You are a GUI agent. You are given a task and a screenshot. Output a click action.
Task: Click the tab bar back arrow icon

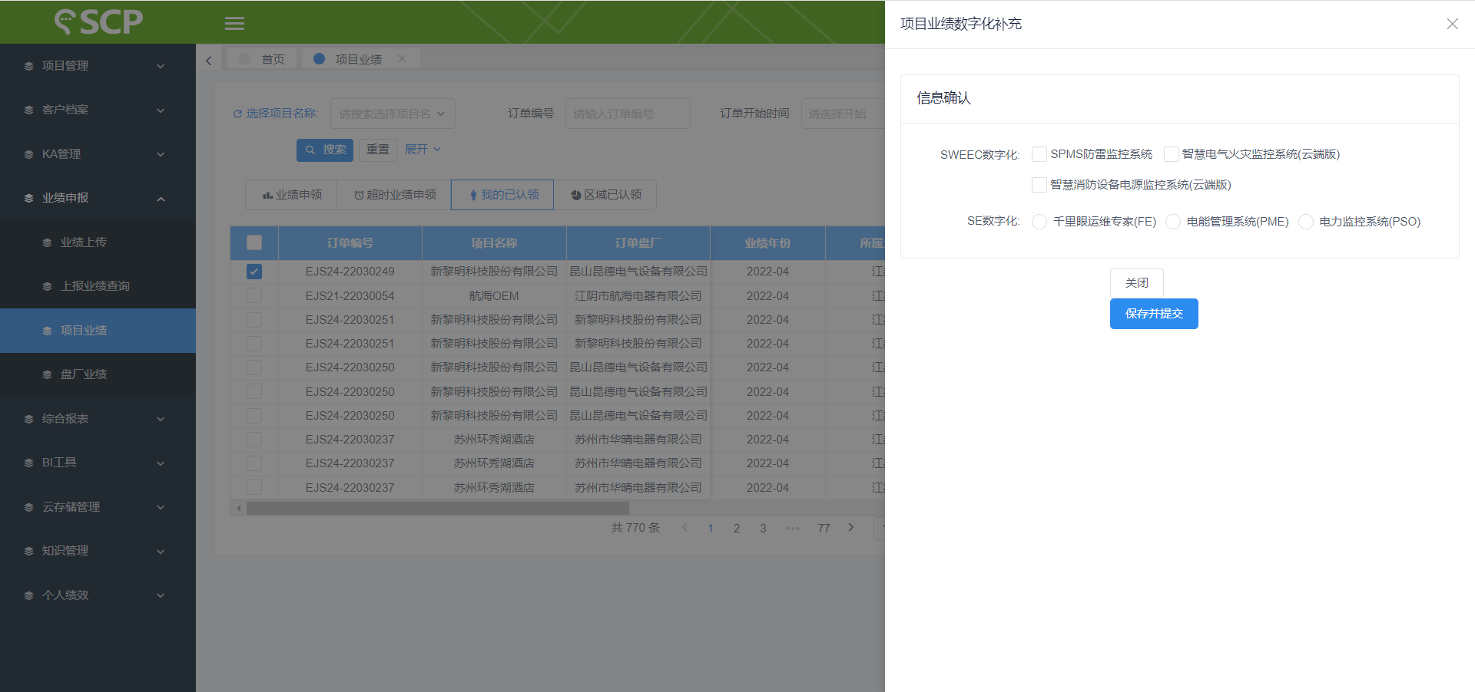(x=208, y=60)
